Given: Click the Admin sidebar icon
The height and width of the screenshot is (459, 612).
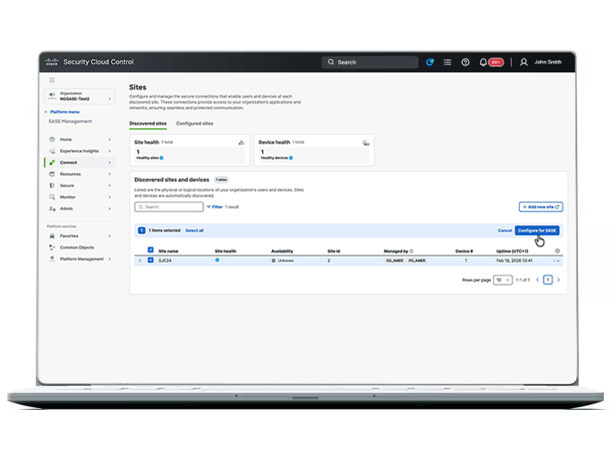Looking at the screenshot, I should 52,208.
